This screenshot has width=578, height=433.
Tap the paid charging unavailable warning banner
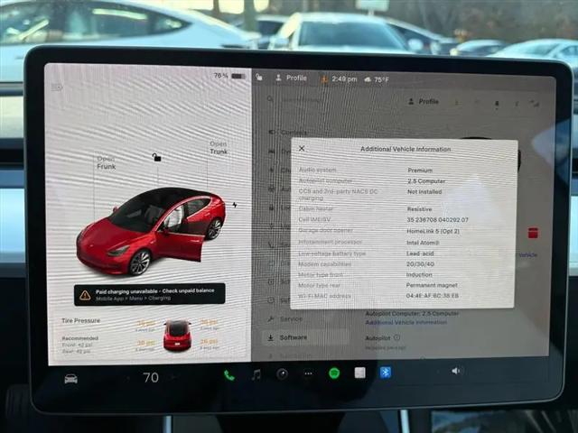pyautogui.click(x=149, y=295)
